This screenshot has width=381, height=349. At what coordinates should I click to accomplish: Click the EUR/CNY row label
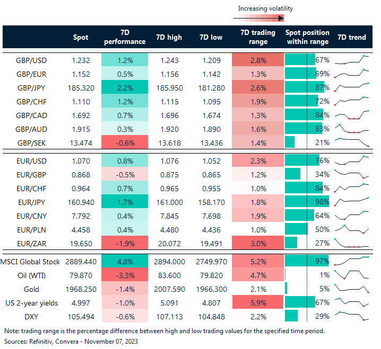[32, 215]
